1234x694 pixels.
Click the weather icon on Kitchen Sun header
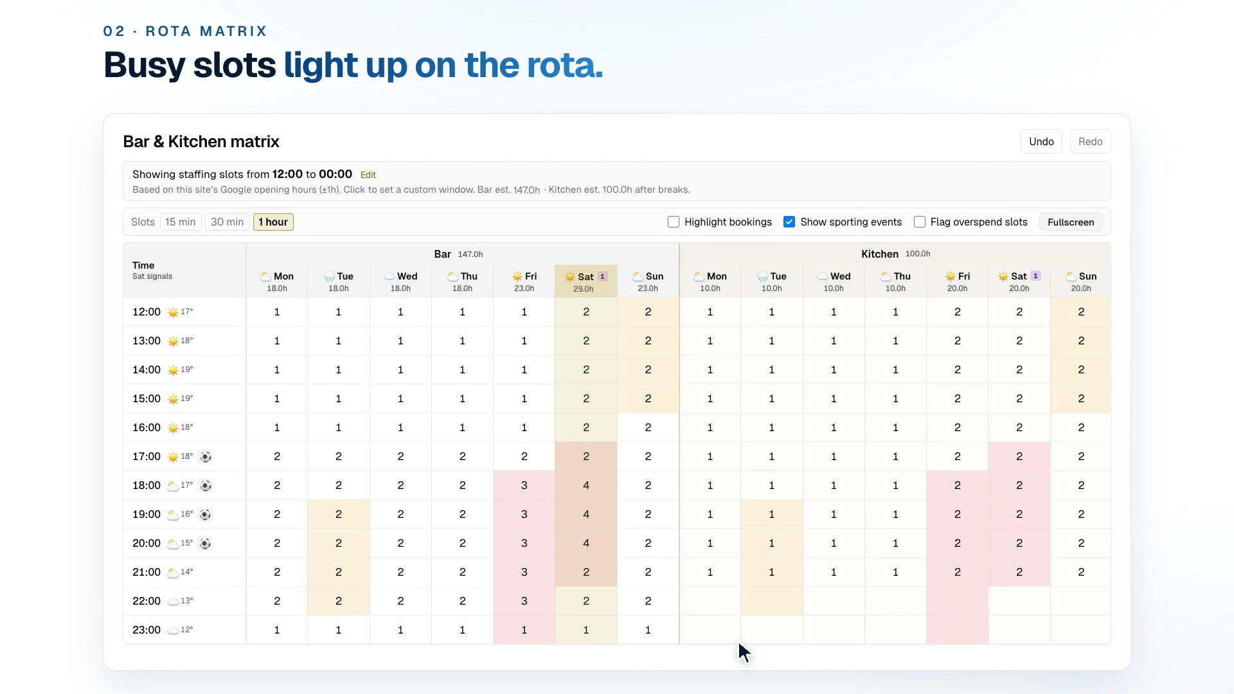click(x=1071, y=276)
